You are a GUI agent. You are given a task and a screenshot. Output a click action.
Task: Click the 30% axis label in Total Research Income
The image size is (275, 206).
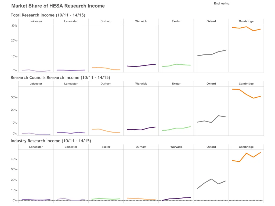click(14, 26)
